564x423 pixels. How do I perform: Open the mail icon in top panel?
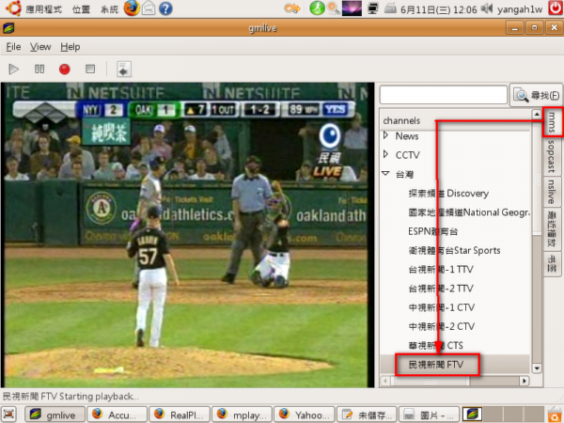[x=149, y=8]
